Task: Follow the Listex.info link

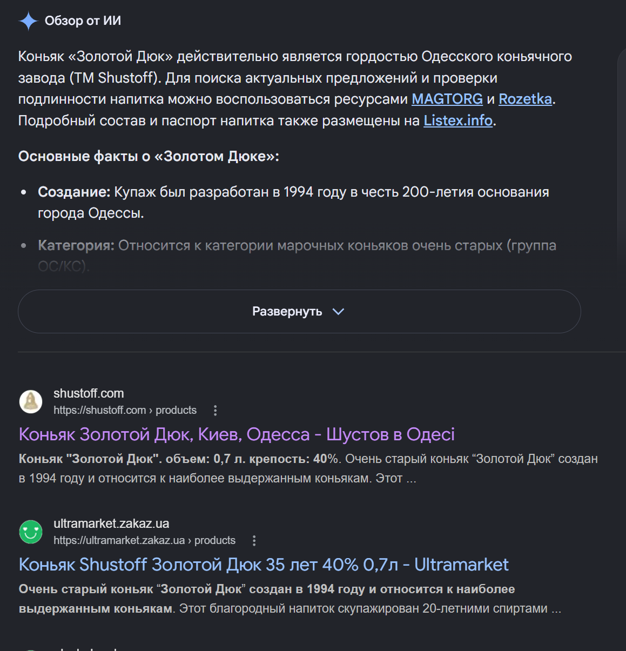Action: tap(458, 120)
